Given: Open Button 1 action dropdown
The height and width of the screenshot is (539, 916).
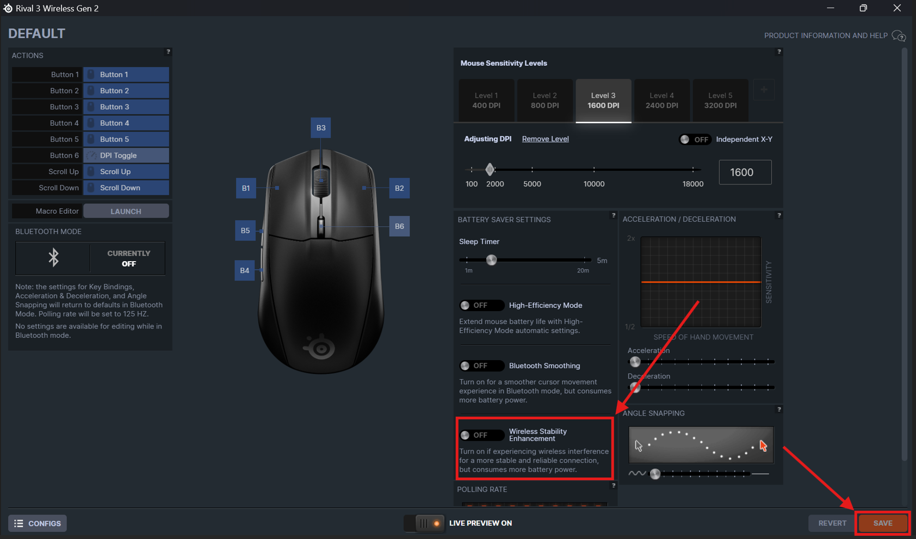Looking at the screenshot, I should coord(126,75).
